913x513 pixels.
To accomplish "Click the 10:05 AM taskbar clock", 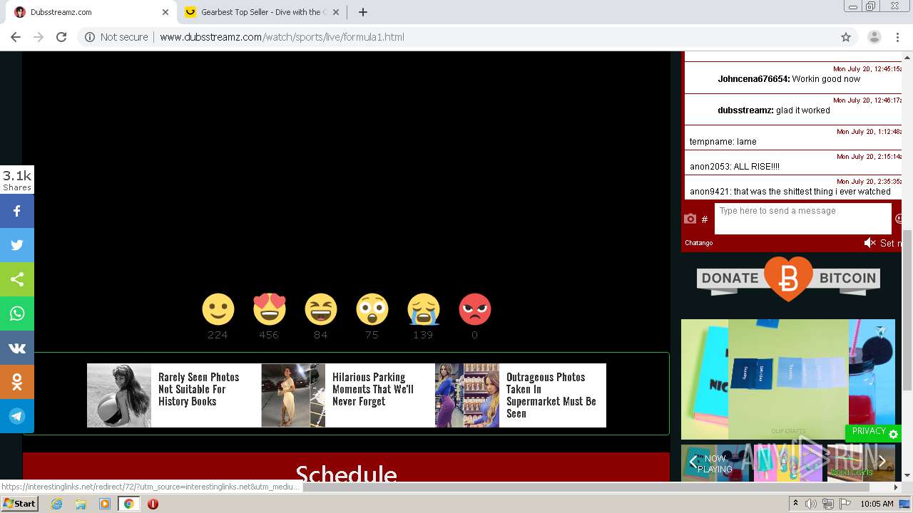I will (x=877, y=504).
